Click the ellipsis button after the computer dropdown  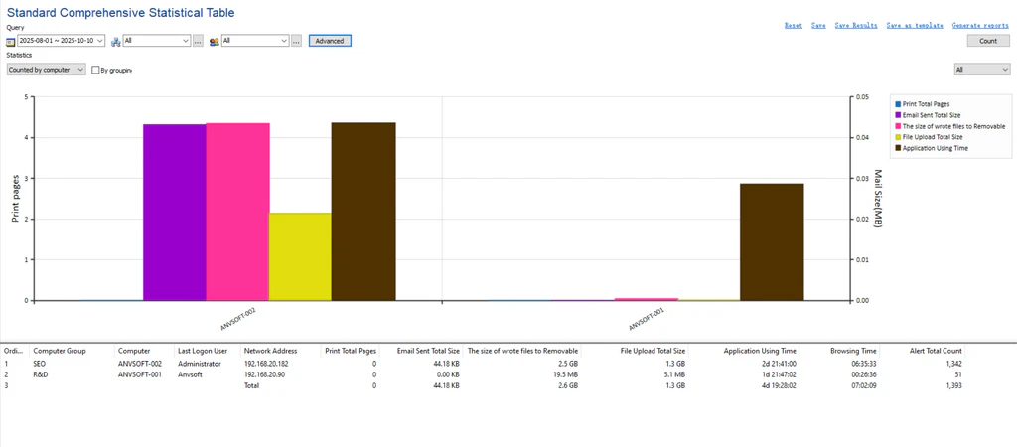[198, 41]
